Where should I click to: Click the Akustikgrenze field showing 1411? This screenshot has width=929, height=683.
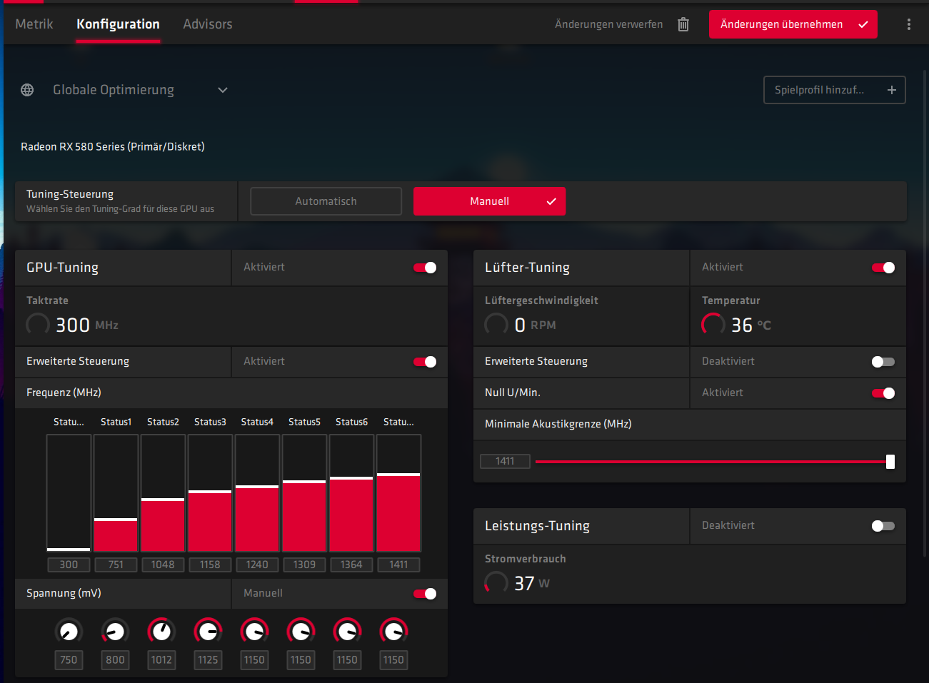(505, 461)
